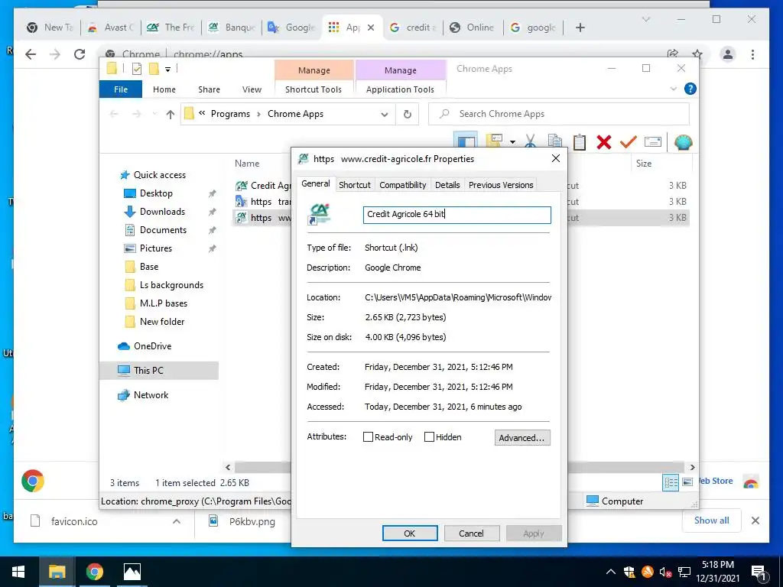Toggle the preview pane layout icon
783x587 pixels.
coord(466,141)
